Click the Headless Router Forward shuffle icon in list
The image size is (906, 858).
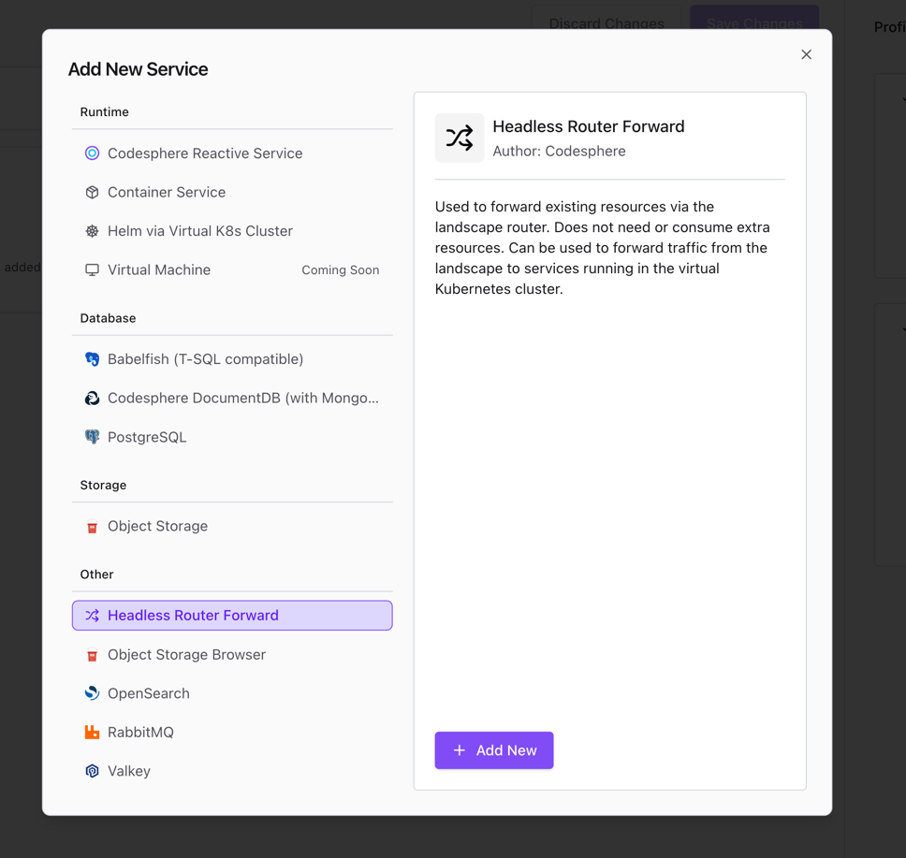click(92, 616)
